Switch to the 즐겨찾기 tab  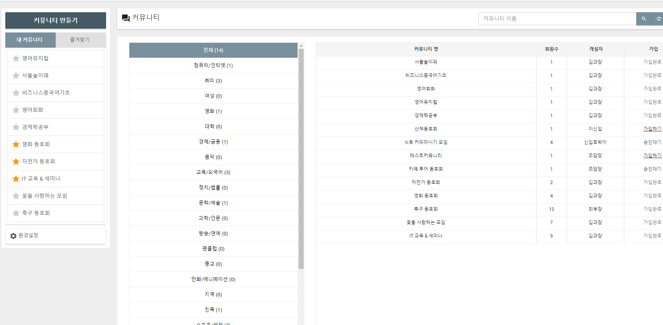coord(80,40)
